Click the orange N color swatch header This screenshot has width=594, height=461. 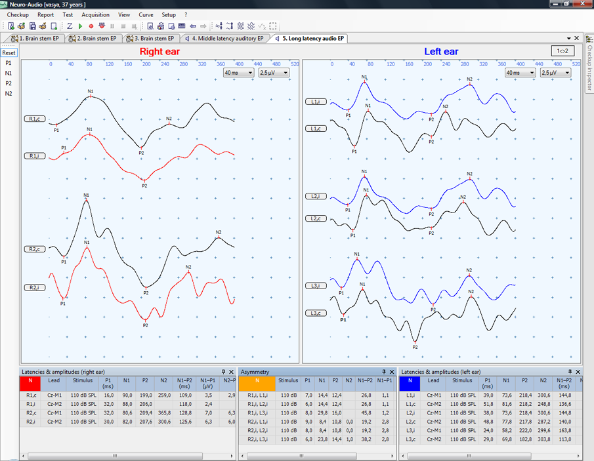point(257,384)
